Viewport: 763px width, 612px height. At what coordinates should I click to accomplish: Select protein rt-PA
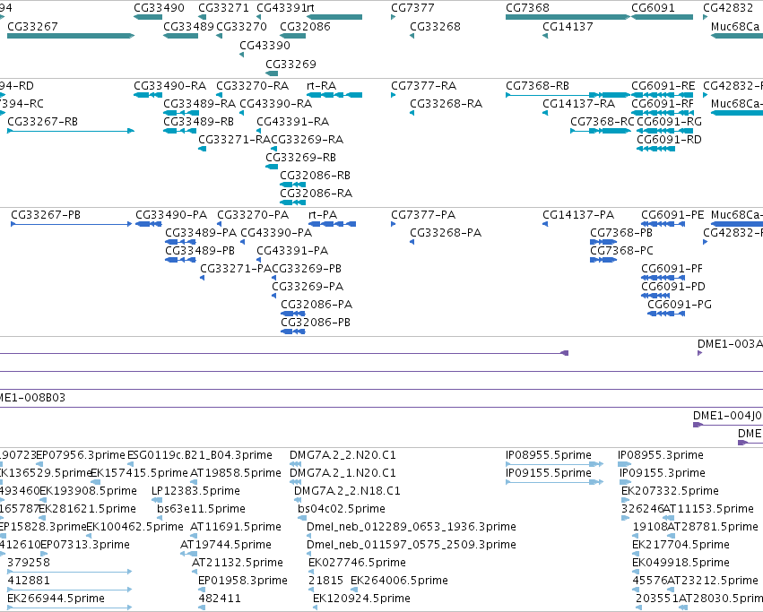(323, 215)
